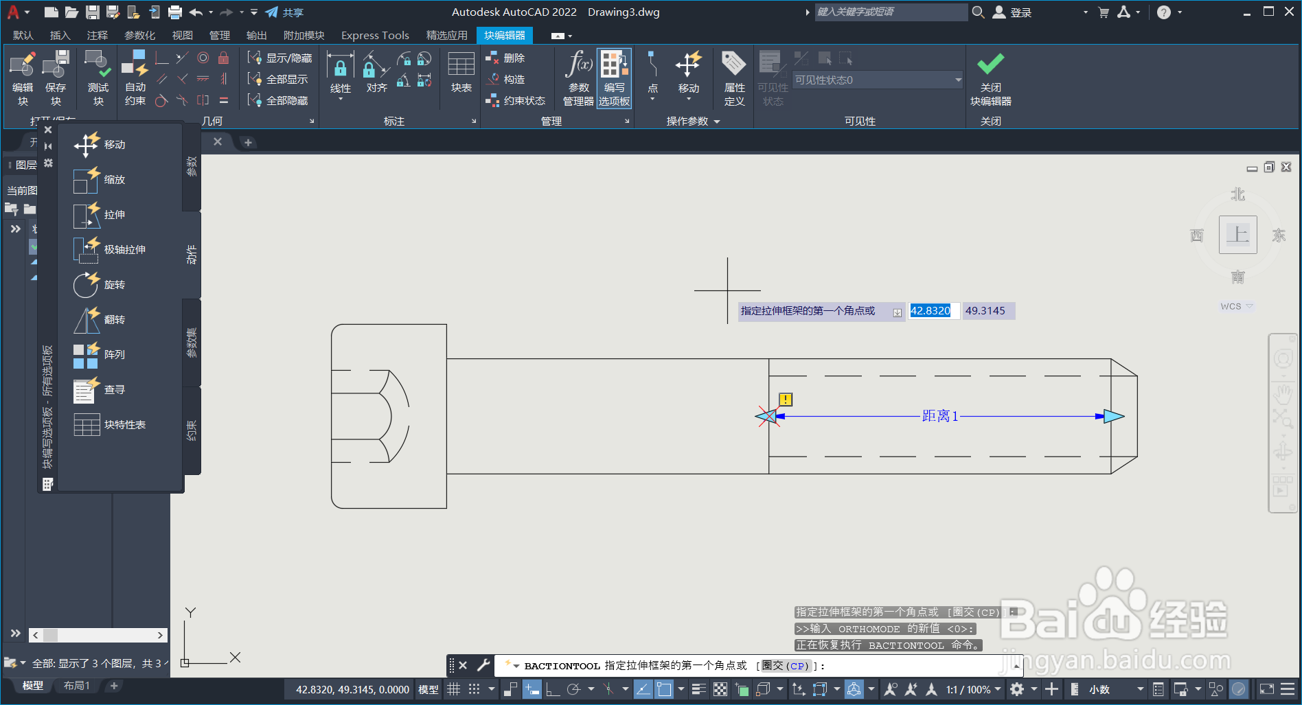Screen dimensions: 1302x705
Task: Toggle grid display in status bar
Action: (454, 689)
